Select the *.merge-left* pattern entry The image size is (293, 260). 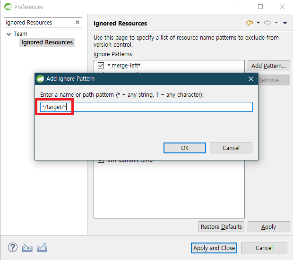124,66
